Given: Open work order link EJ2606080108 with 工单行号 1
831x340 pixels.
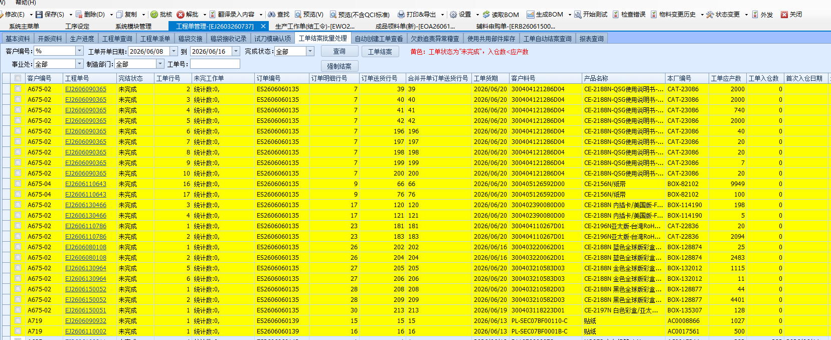Looking at the screenshot, I should coord(86,247).
